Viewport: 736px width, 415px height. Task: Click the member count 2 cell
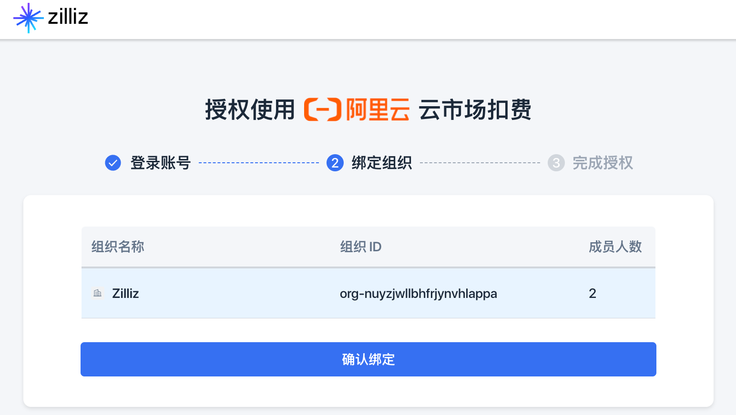pyautogui.click(x=593, y=293)
